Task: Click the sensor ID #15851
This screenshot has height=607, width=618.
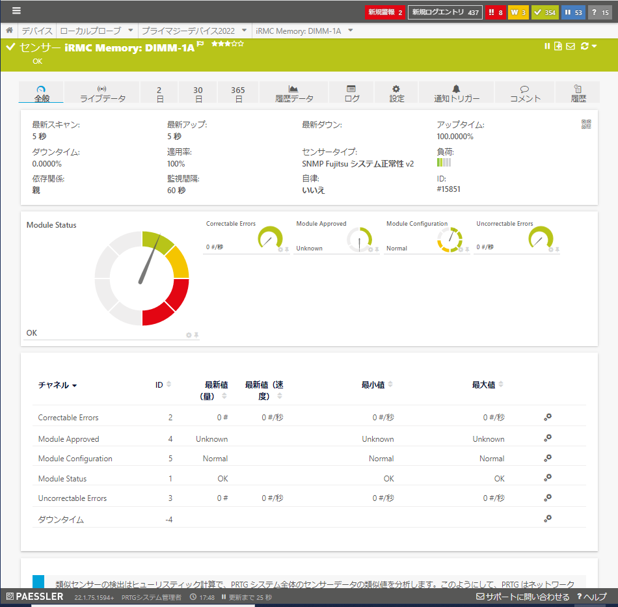Action: (448, 189)
